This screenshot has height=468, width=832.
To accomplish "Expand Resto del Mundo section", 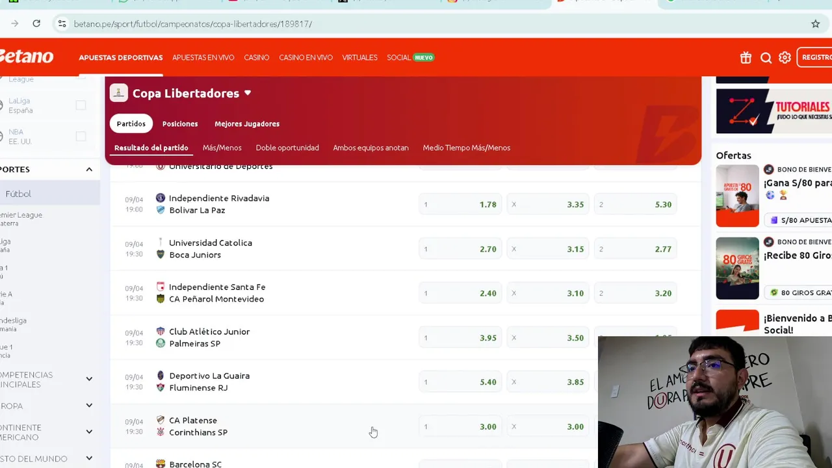I will [89, 459].
